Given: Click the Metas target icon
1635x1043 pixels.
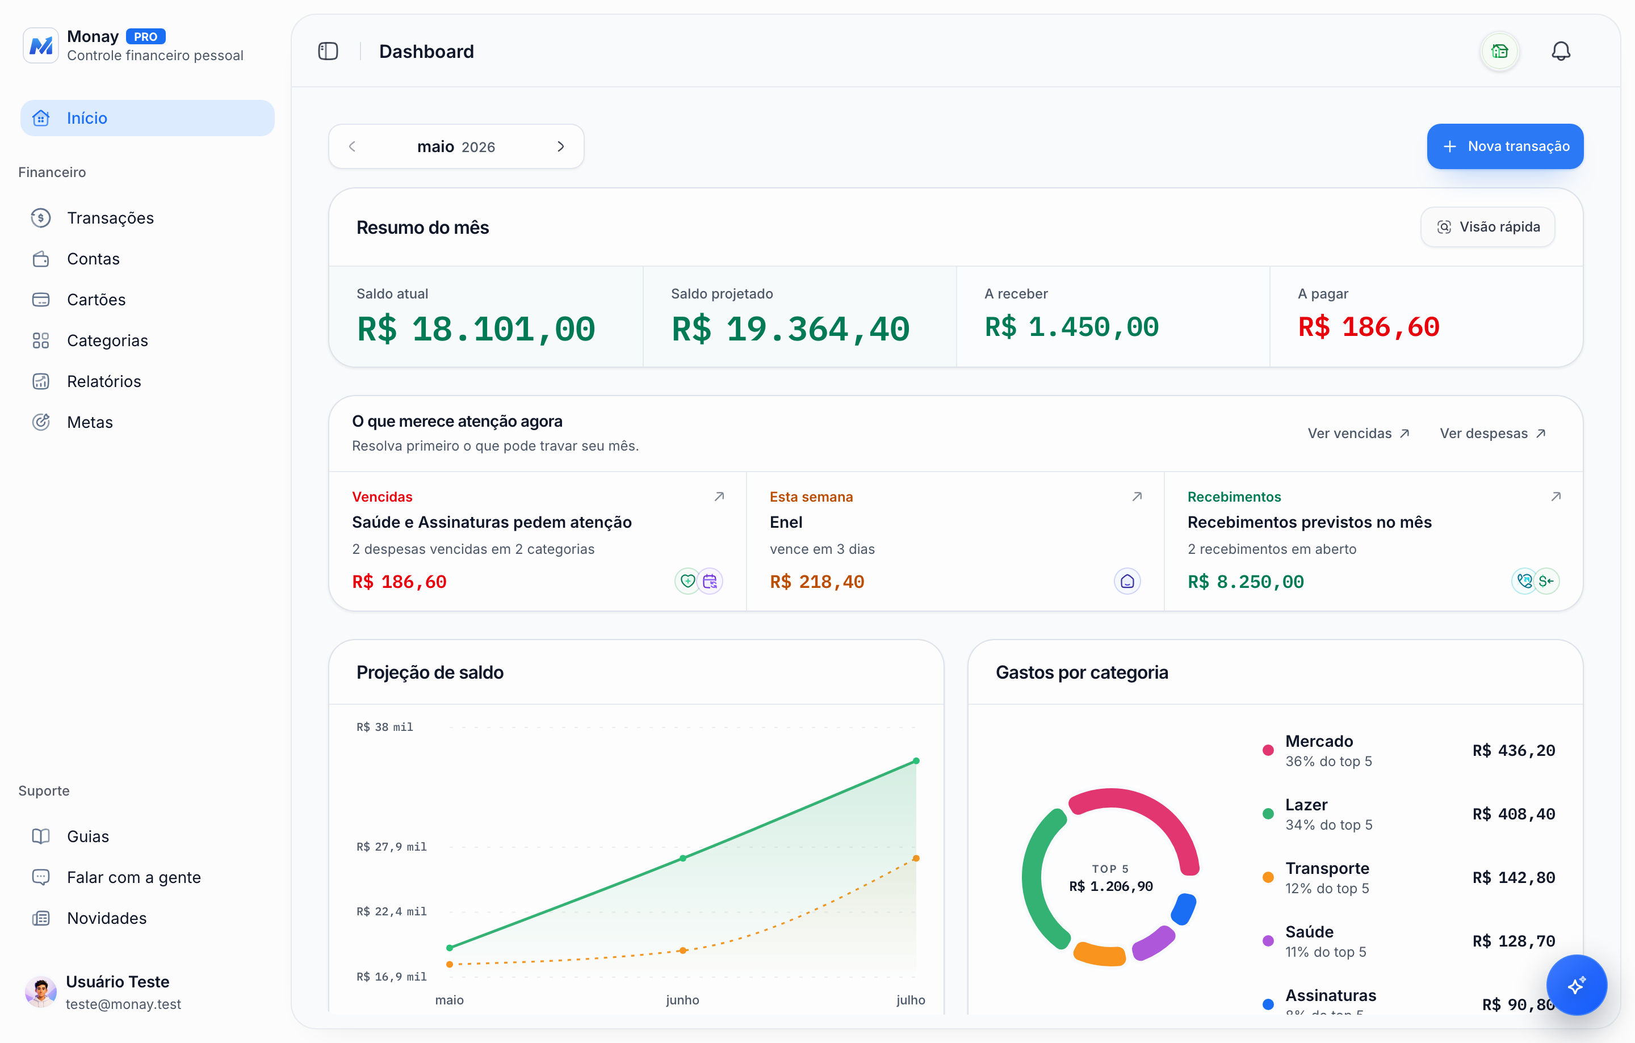Looking at the screenshot, I should (x=41, y=422).
